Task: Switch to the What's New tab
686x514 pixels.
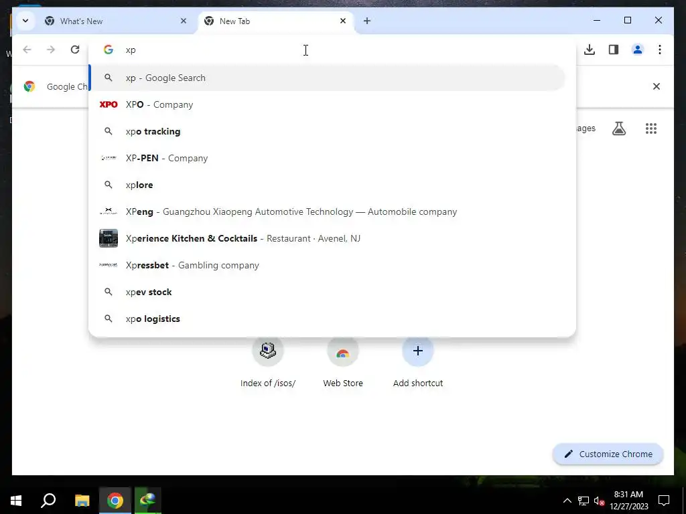Action: [116, 21]
